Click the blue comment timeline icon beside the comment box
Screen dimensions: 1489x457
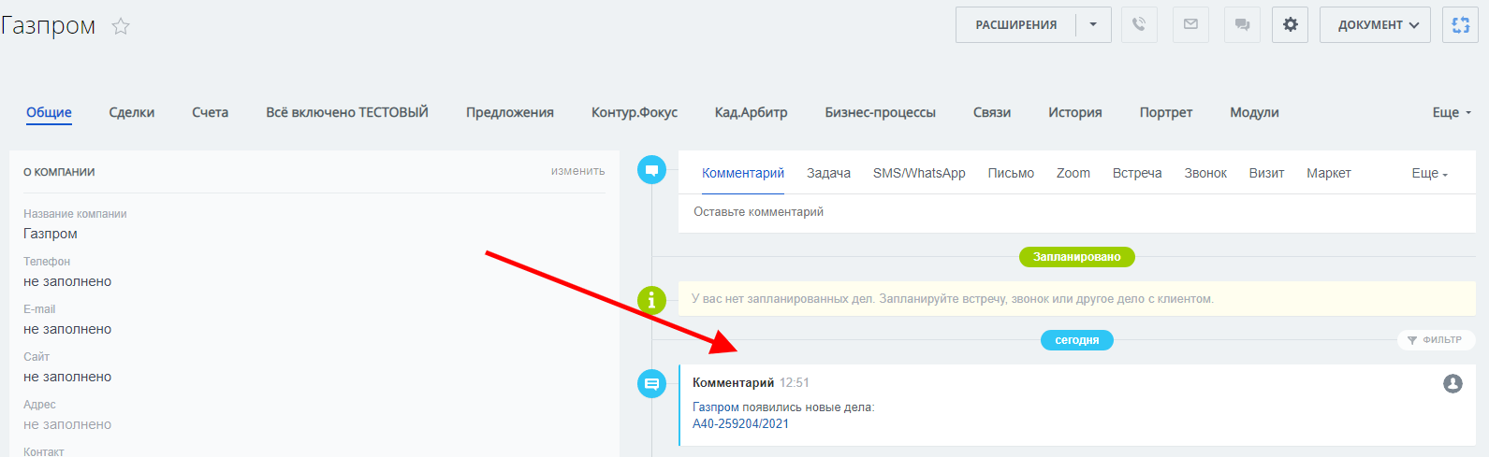(651, 170)
